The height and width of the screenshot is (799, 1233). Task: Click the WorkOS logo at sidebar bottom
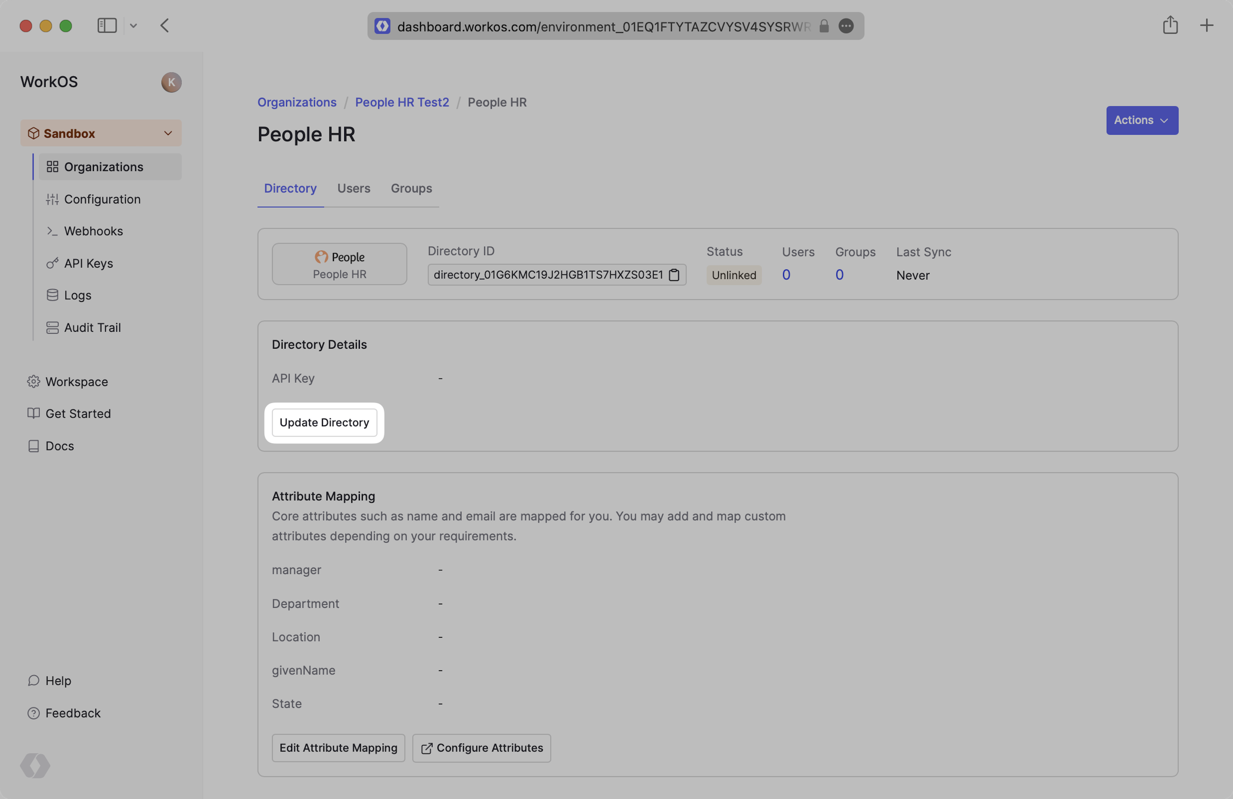[x=35, y=765]
